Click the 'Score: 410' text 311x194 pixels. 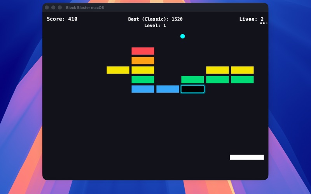coord(62,19)
